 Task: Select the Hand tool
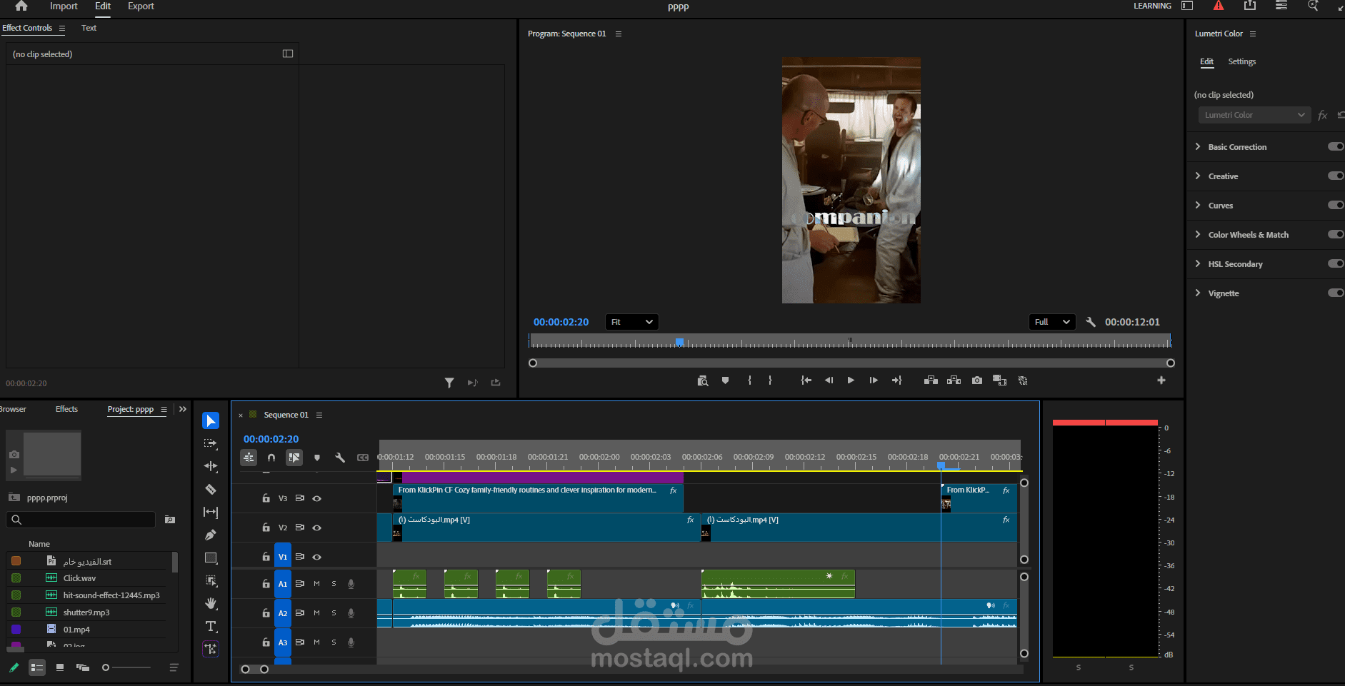(211, 603)
